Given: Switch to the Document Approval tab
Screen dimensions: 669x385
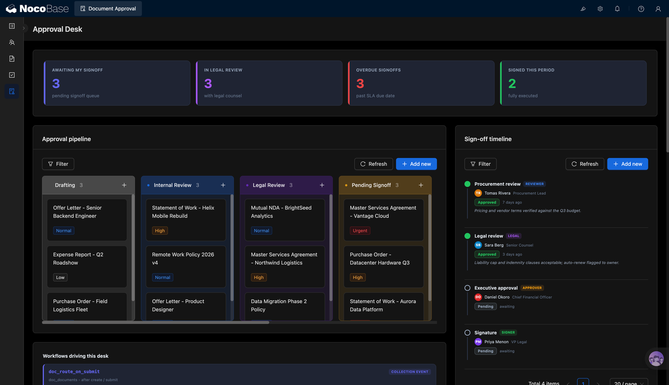Looking at the screenshot, I should point(108,9).
